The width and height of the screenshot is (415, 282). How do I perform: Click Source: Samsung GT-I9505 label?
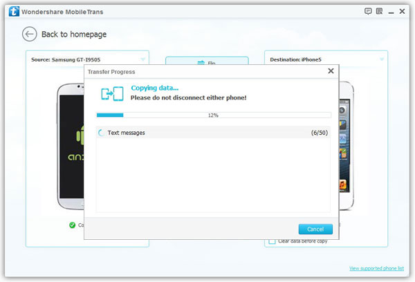point(66,59)
